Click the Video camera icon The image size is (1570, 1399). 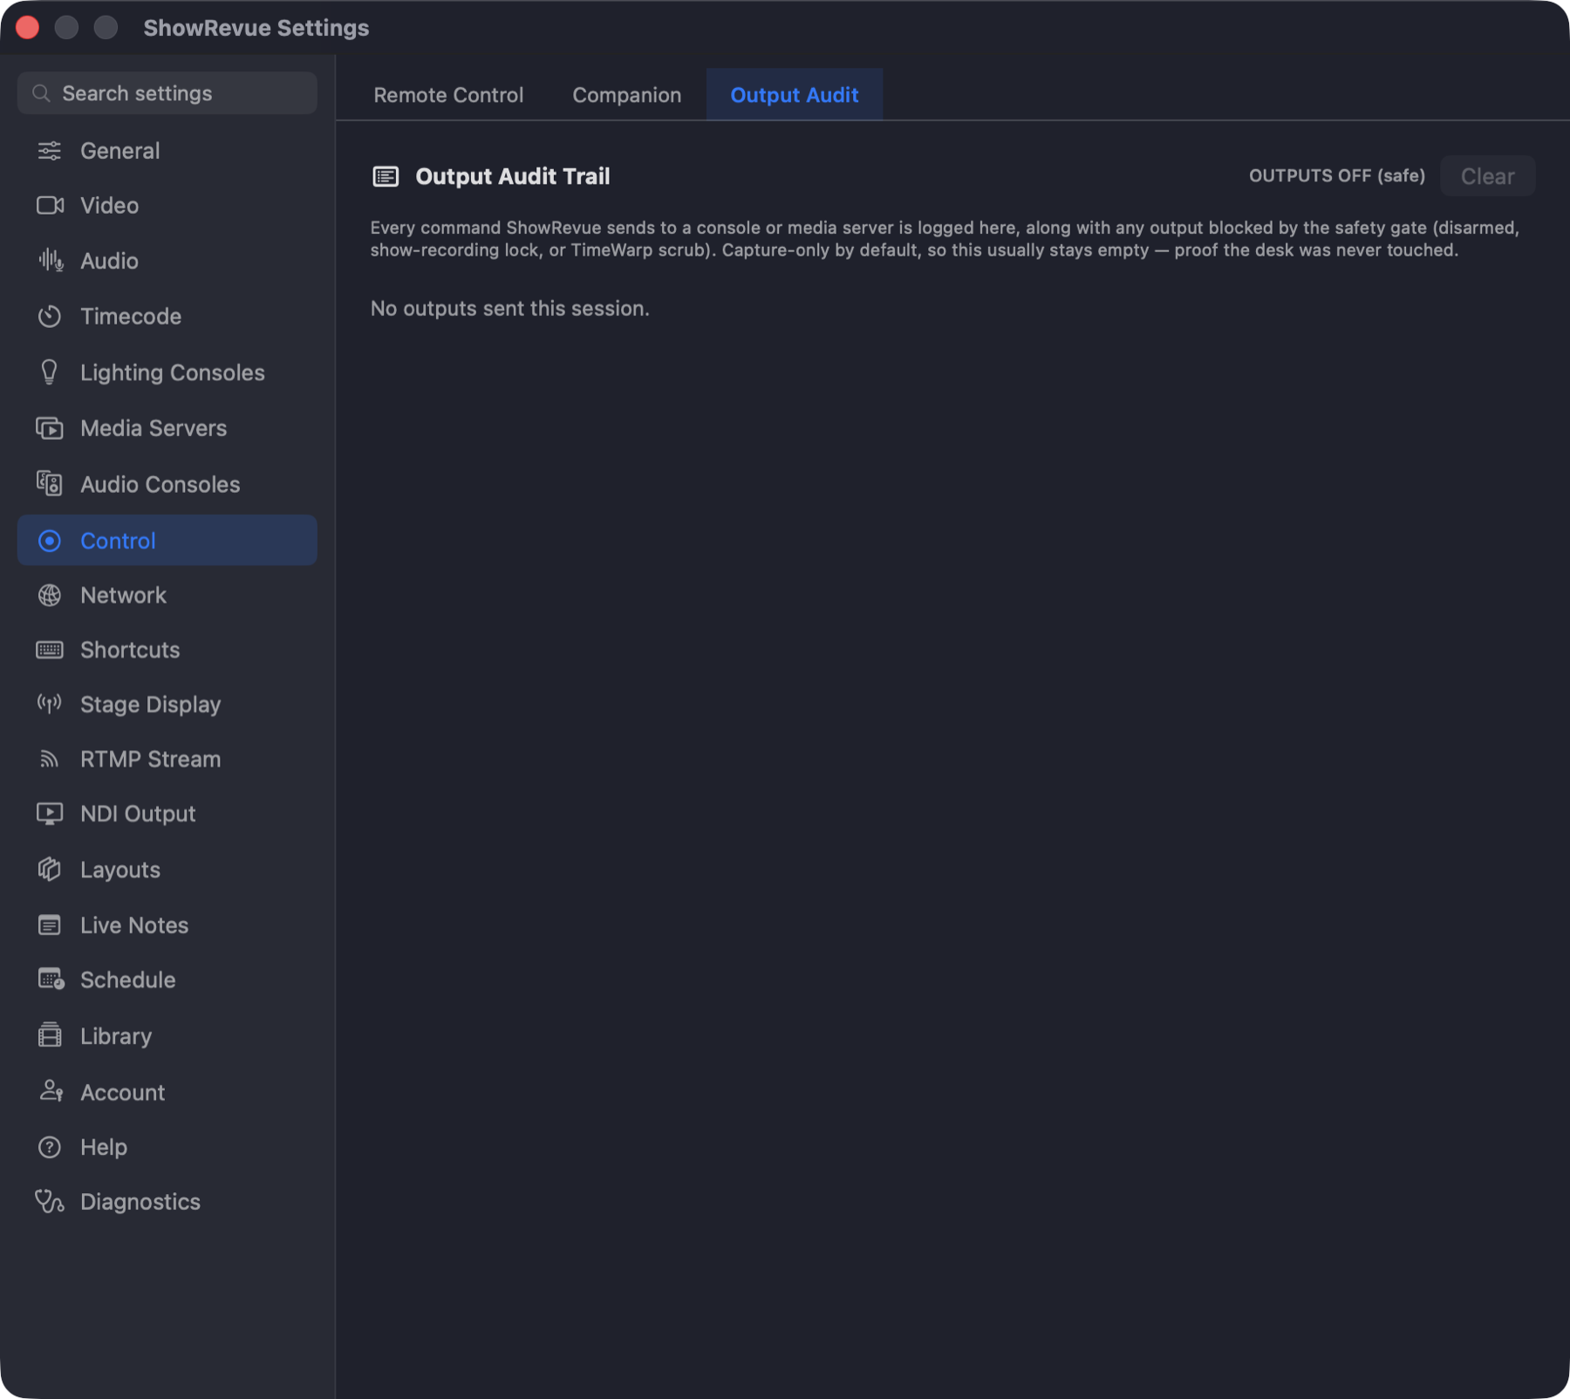50,206
